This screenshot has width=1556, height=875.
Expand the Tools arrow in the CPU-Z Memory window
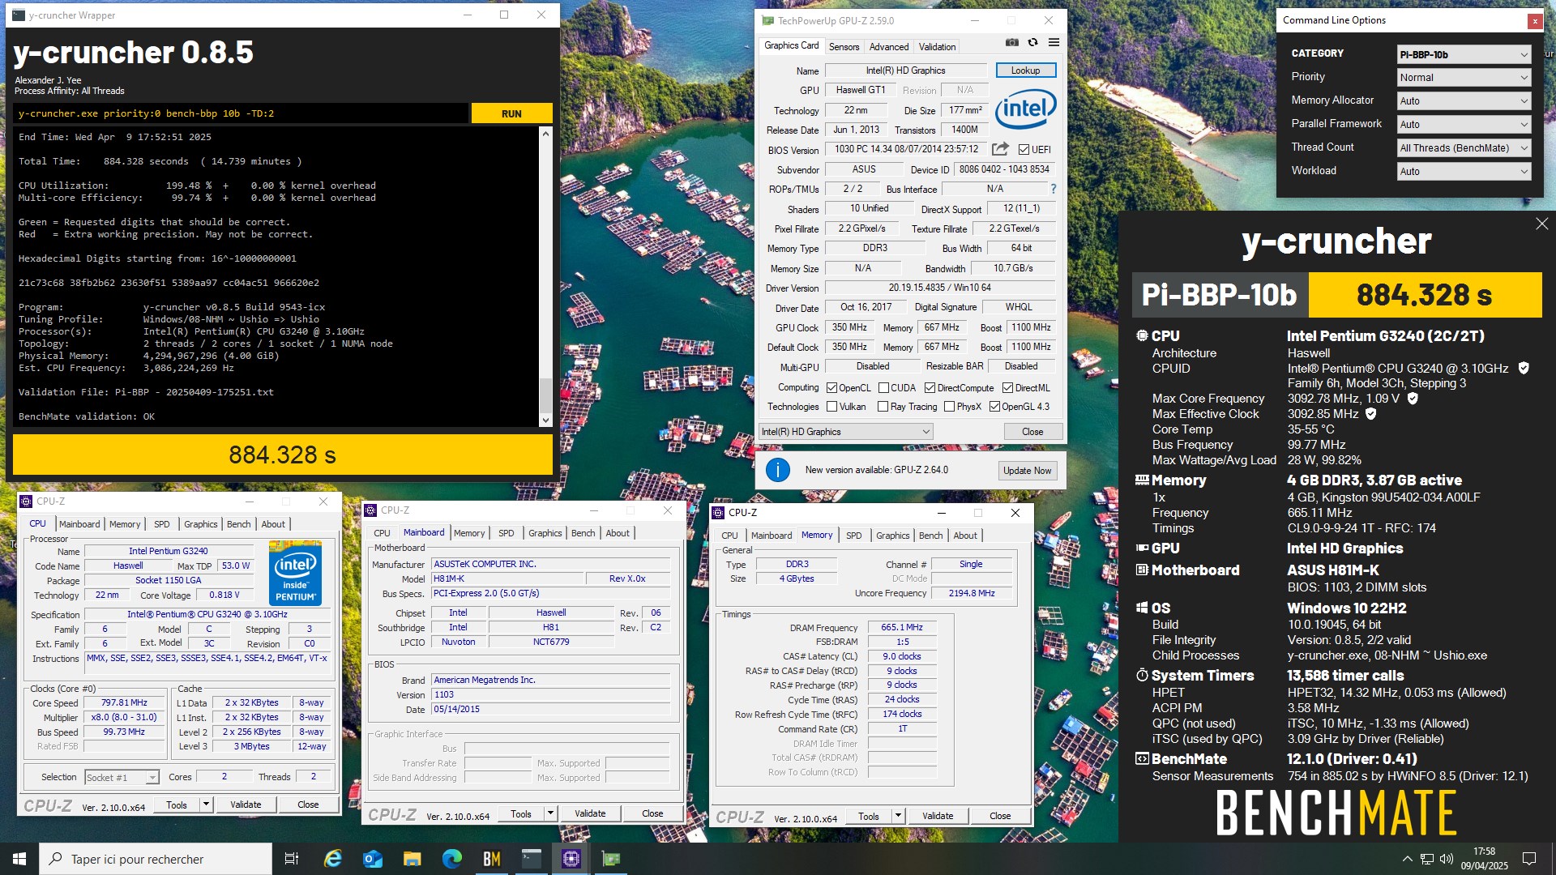[x=898, y=816]
